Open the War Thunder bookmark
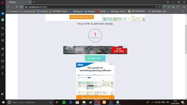This screenshot has width=187, height=105. 157,11
